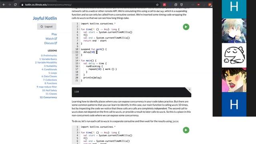Open the Watch external link
This screenshot has height=144, width=256.
[51, 39]
